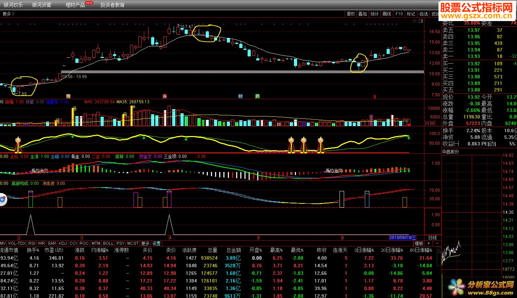Sort by the 连涨天 column header
517x298 pixels.
point(340,250)
